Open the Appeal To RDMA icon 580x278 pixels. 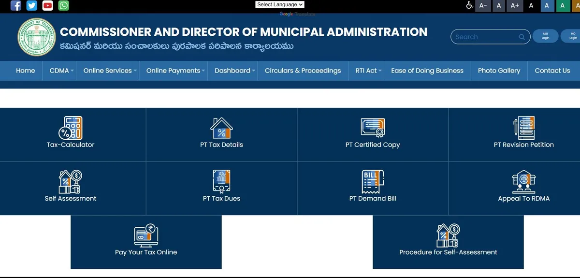coord(524,182)
